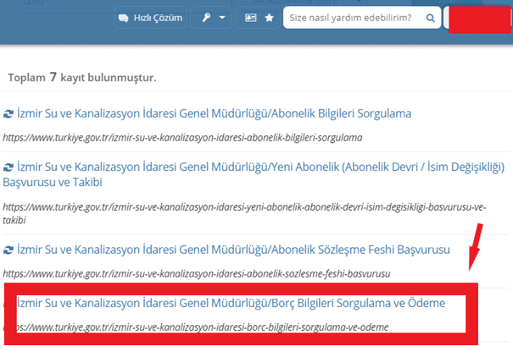
Task: Click the service icon beside Abonelik Bilgileri Sorgulama
Action: click(x=9, y=113)
